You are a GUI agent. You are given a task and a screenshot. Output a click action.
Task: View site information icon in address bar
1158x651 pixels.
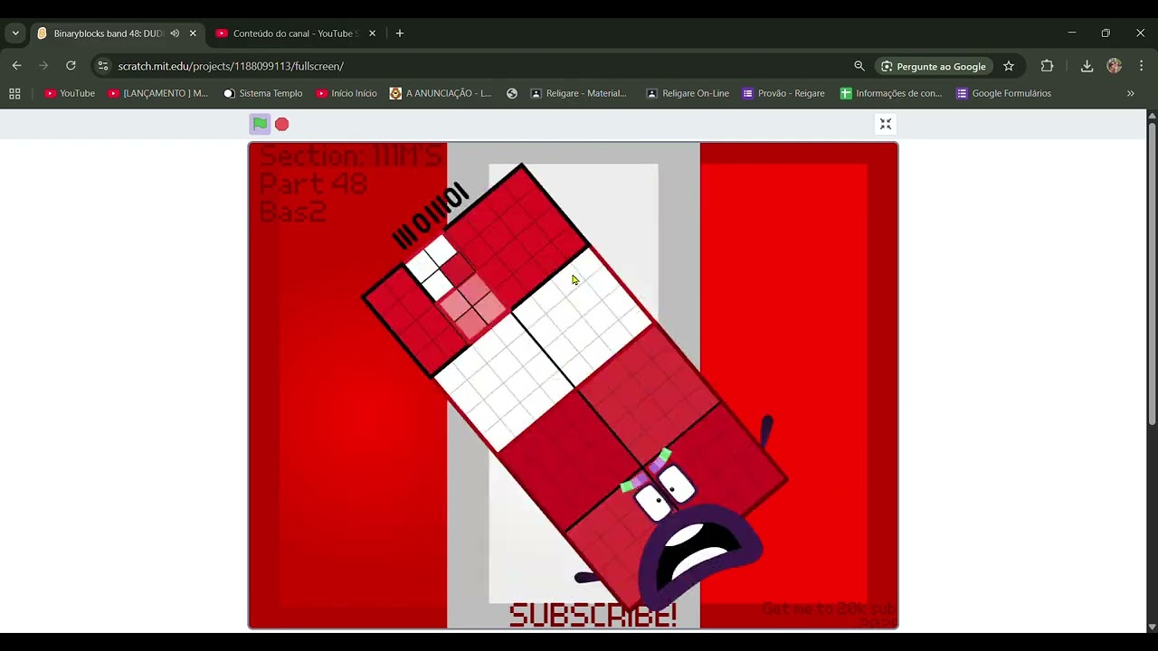point(102,66)
